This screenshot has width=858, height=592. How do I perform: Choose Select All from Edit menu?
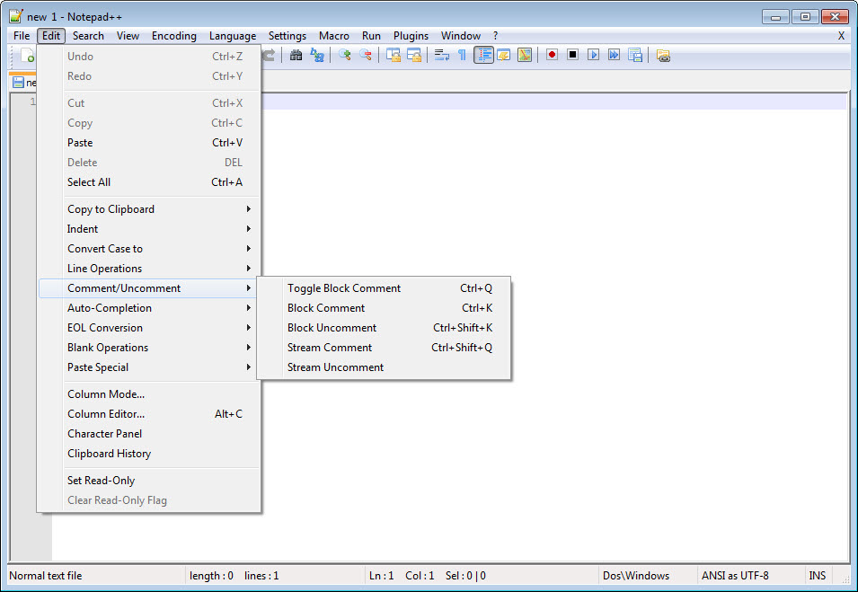(147, 182)
